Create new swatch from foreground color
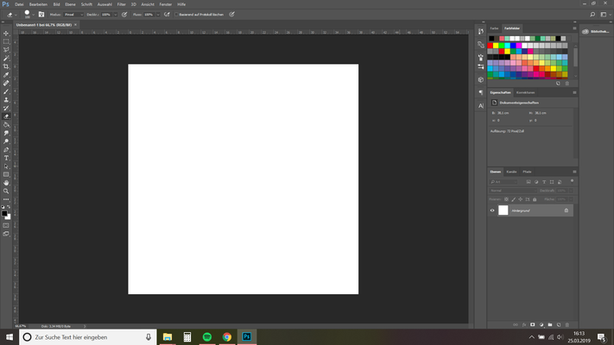The image size is (614, 345). click(x=558, y=84)
